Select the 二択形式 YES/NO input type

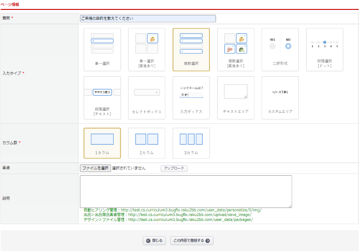tap(280, 50)
